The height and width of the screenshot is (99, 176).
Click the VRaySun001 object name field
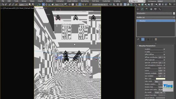(154, 13)
